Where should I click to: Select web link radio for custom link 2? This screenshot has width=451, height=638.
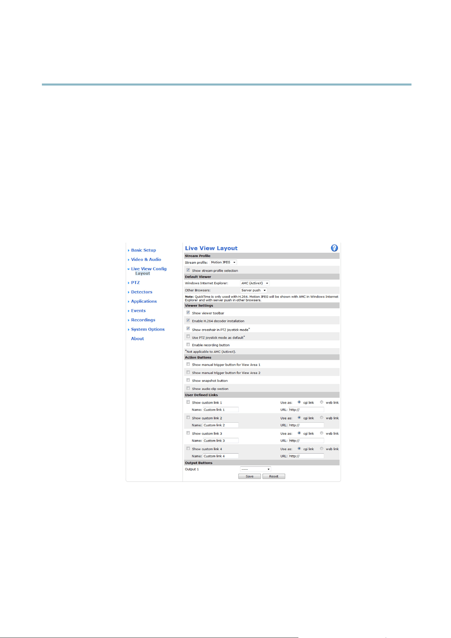tap(322, 417)
